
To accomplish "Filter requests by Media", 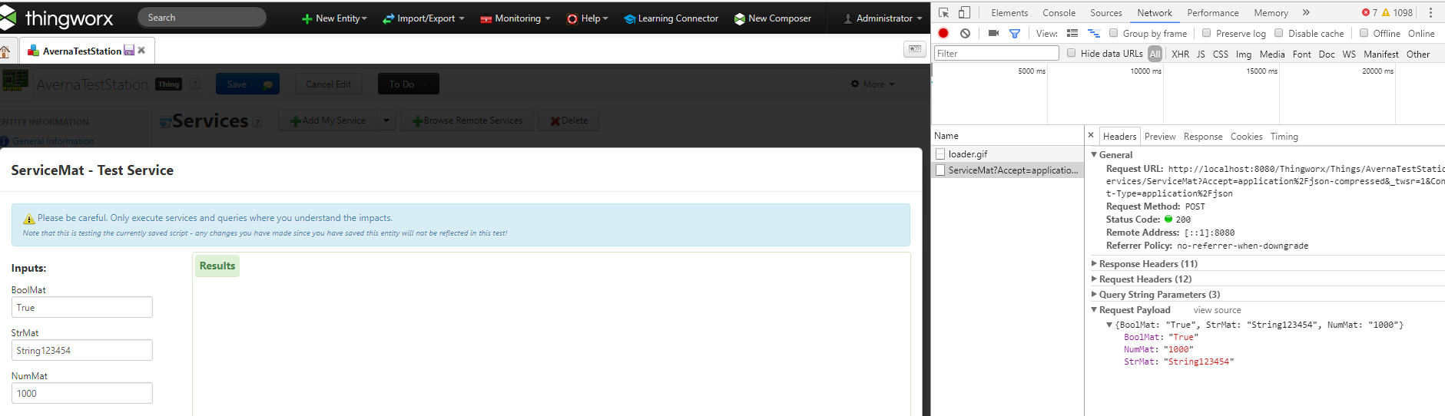I will point(1272,54).
